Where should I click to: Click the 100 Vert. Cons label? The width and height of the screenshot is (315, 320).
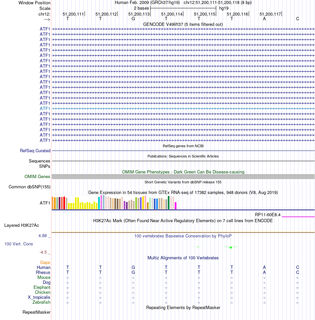(19, 244)
